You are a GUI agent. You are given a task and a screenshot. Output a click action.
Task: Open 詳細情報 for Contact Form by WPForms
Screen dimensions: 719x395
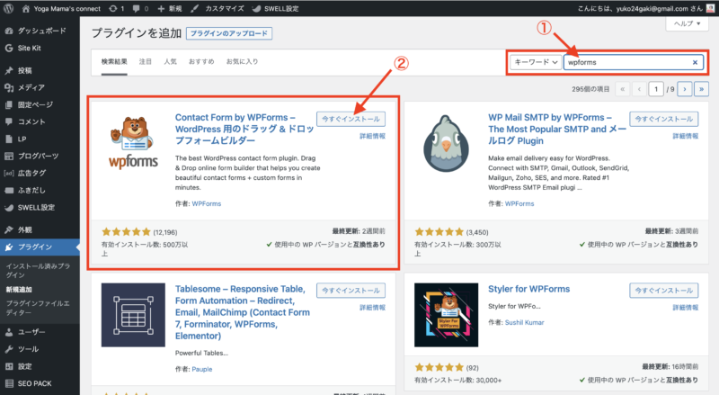(x=372, y=136)
